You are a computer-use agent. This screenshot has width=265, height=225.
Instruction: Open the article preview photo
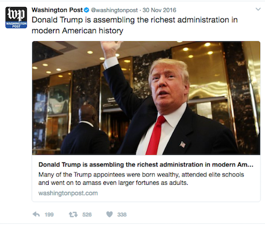point(146,98)
